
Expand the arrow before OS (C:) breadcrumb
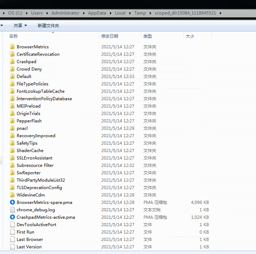(x=4, y=13)
